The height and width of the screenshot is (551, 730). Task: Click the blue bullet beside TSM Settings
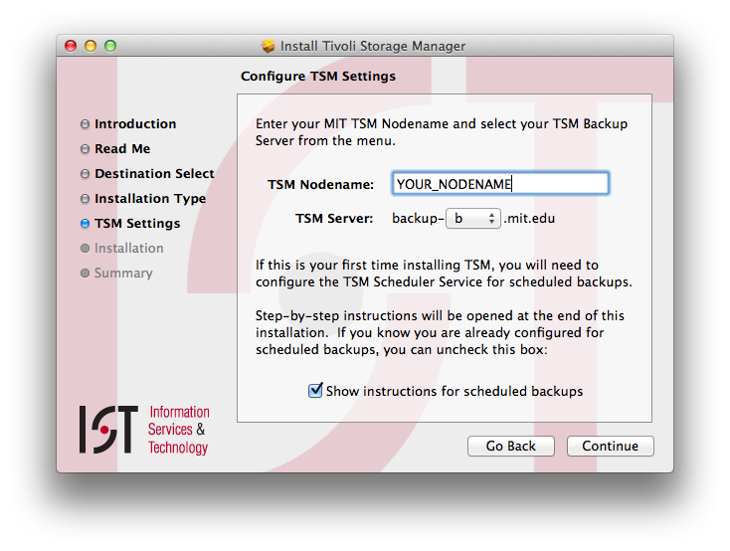[x=85, y=224]
